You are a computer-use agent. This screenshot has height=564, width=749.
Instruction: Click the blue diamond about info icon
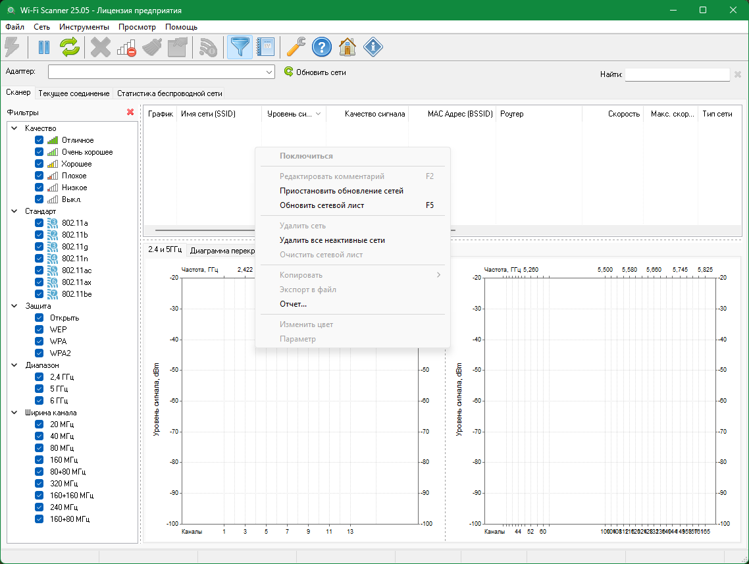click(x=373, y=47)
